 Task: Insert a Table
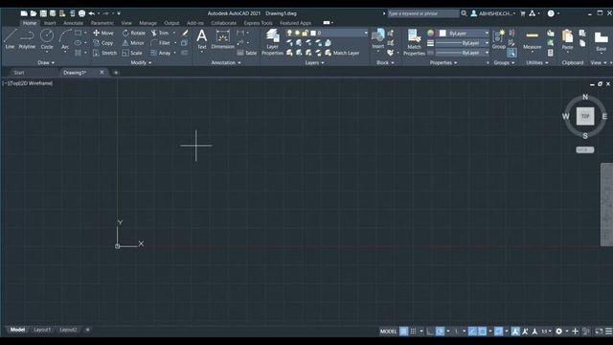tap(247, 53)
